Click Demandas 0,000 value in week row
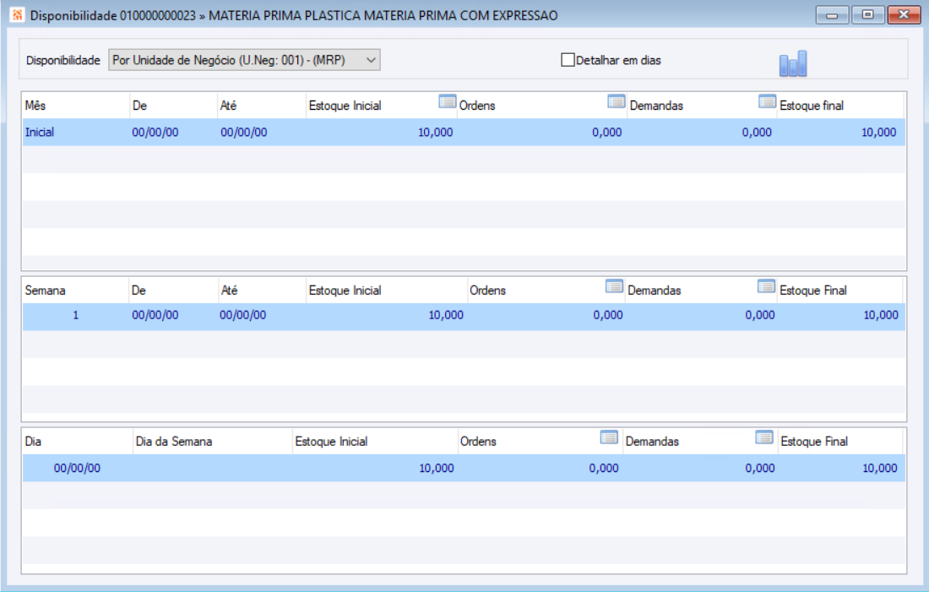This screenshot has height=592, width=929. click(759, 315)
